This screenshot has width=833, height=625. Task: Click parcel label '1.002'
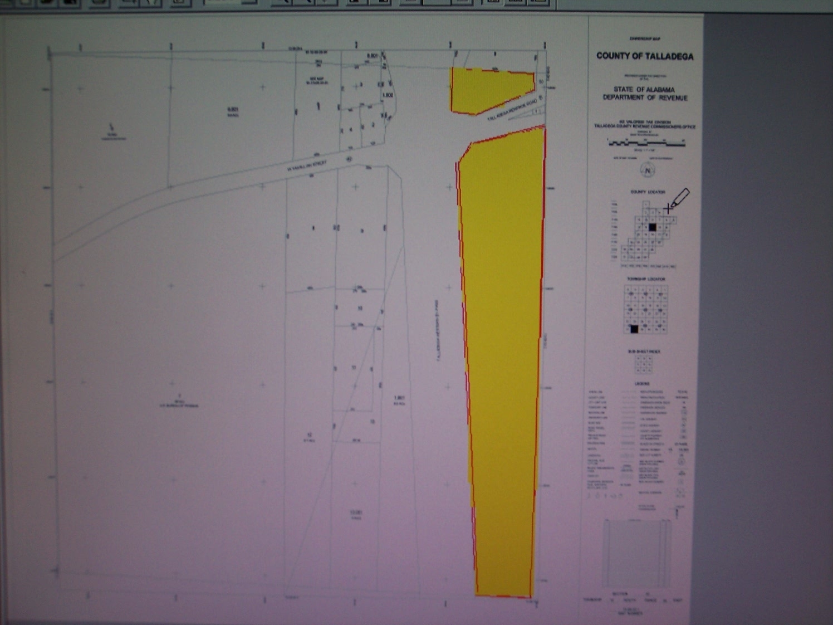tap(388, 95)
